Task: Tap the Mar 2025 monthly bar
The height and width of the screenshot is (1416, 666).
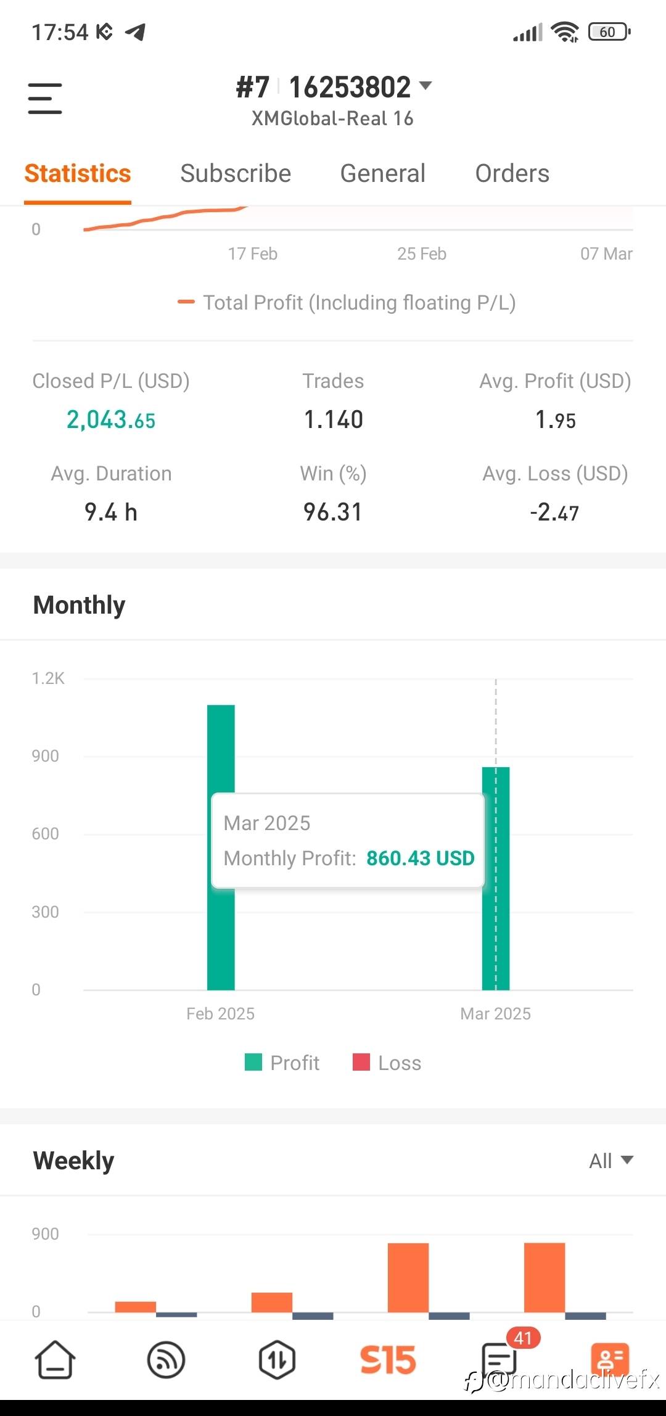Action: click(496, 925)
